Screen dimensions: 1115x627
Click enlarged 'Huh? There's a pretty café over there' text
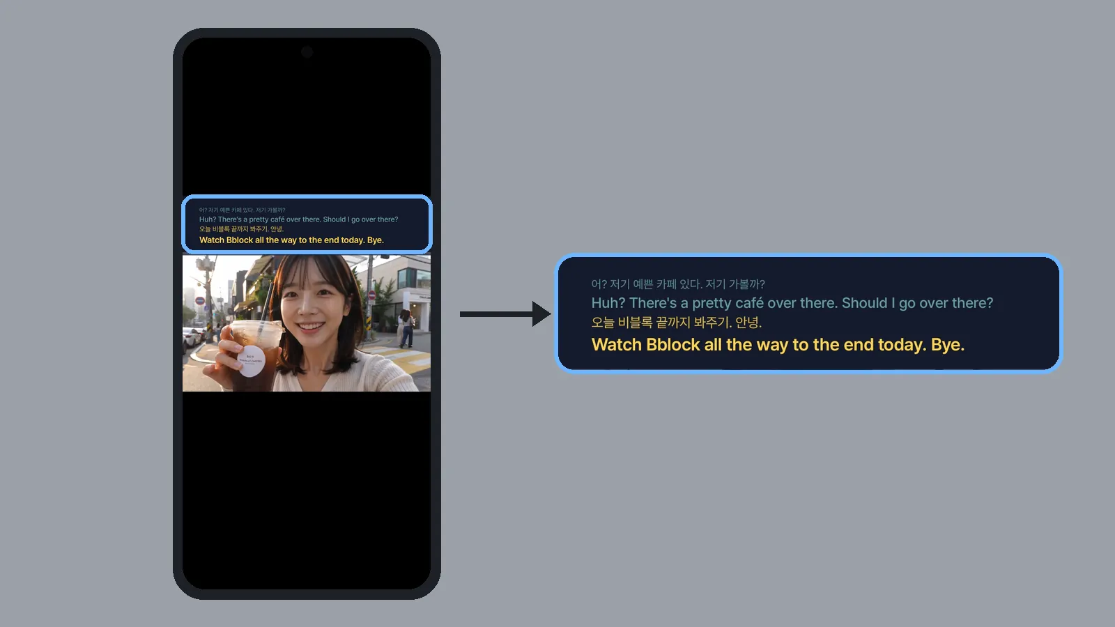point(792,303)
